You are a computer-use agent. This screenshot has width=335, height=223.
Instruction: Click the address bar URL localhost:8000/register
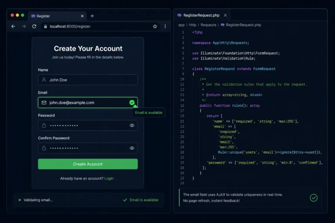tap(70, 27)
